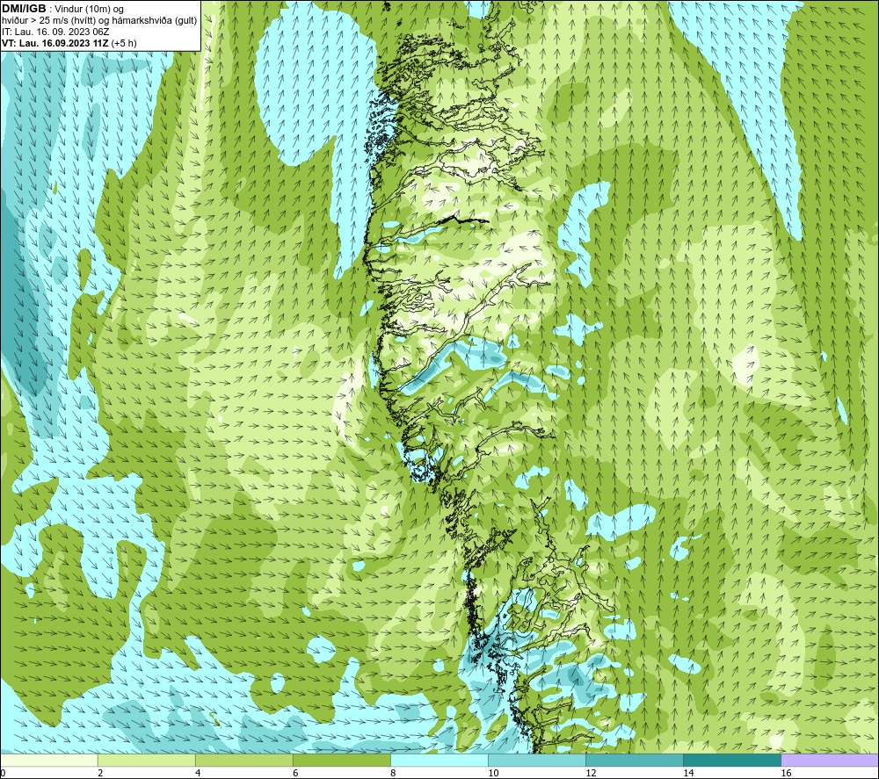Click the 6–8 m/s dark green legend swatch

pyautogui.click(x=342, y=760)
